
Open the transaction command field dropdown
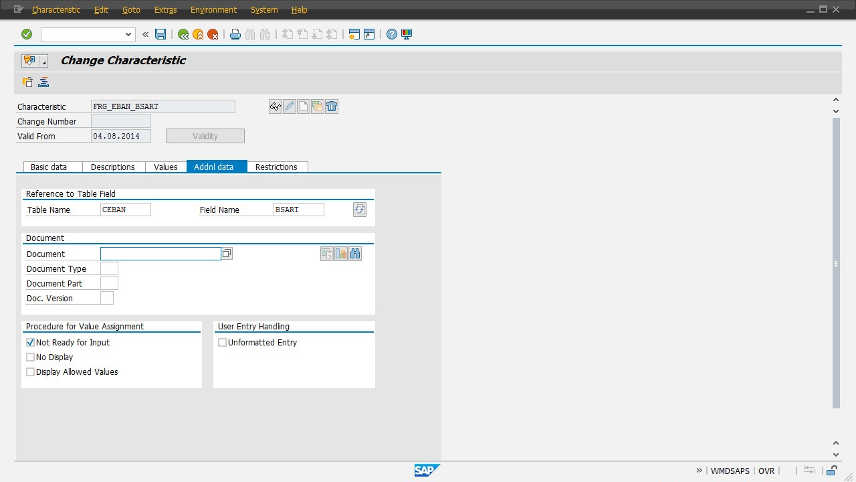128,34
